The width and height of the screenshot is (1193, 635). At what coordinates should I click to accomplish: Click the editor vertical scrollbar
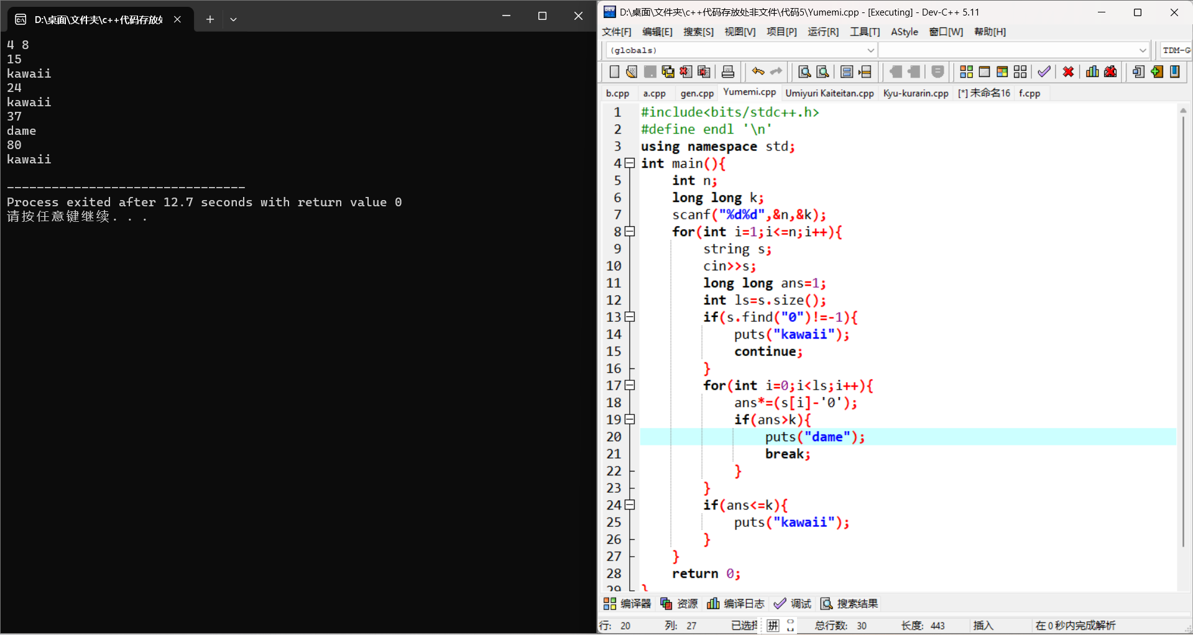click(x=1183, y=323)
